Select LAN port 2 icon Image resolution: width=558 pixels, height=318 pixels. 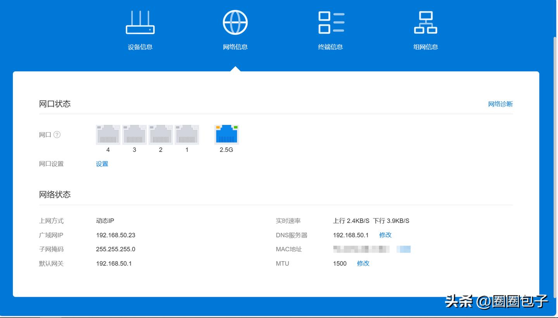tap(160, 134)
